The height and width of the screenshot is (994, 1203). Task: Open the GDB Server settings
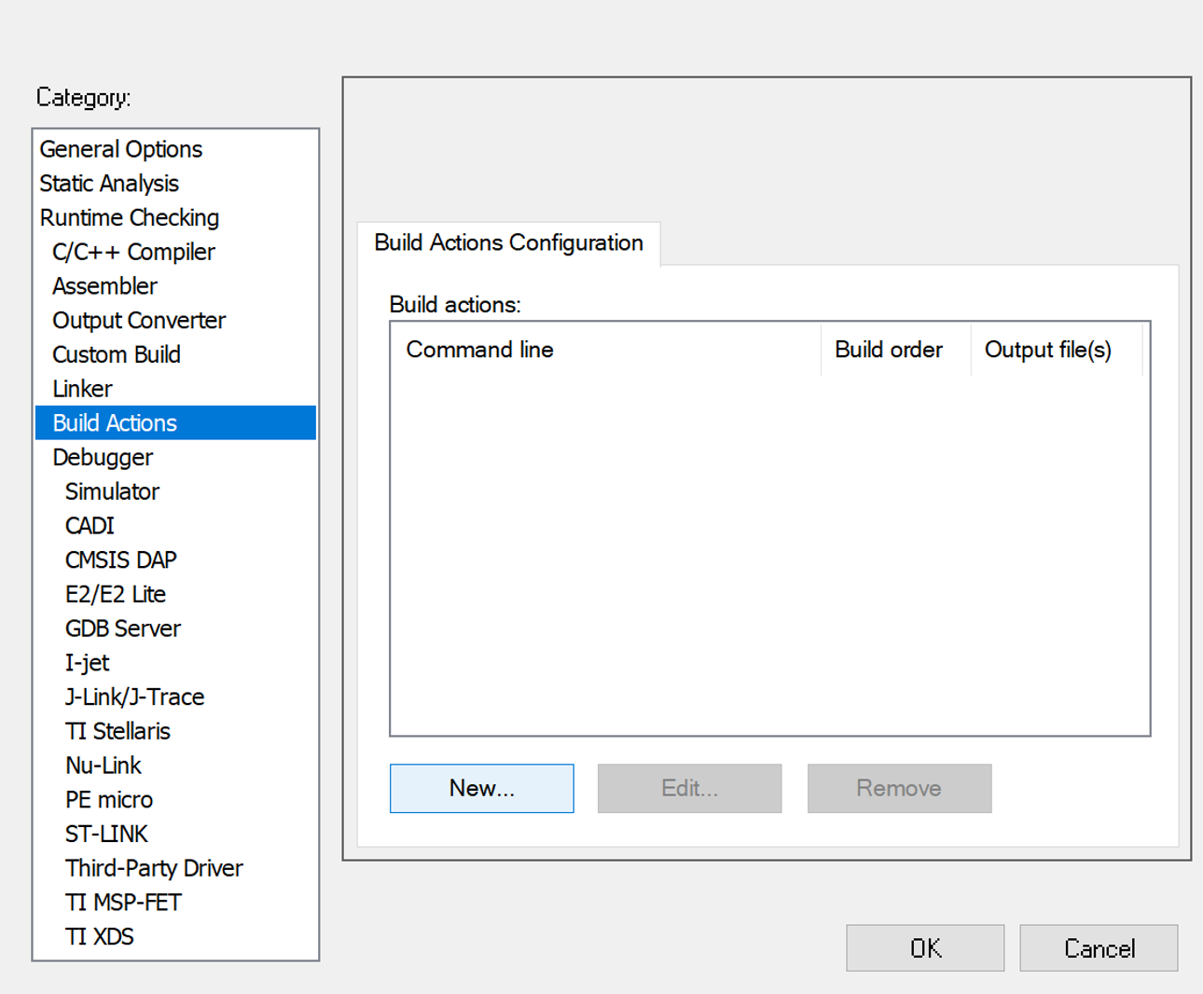(x=122, y=628)
